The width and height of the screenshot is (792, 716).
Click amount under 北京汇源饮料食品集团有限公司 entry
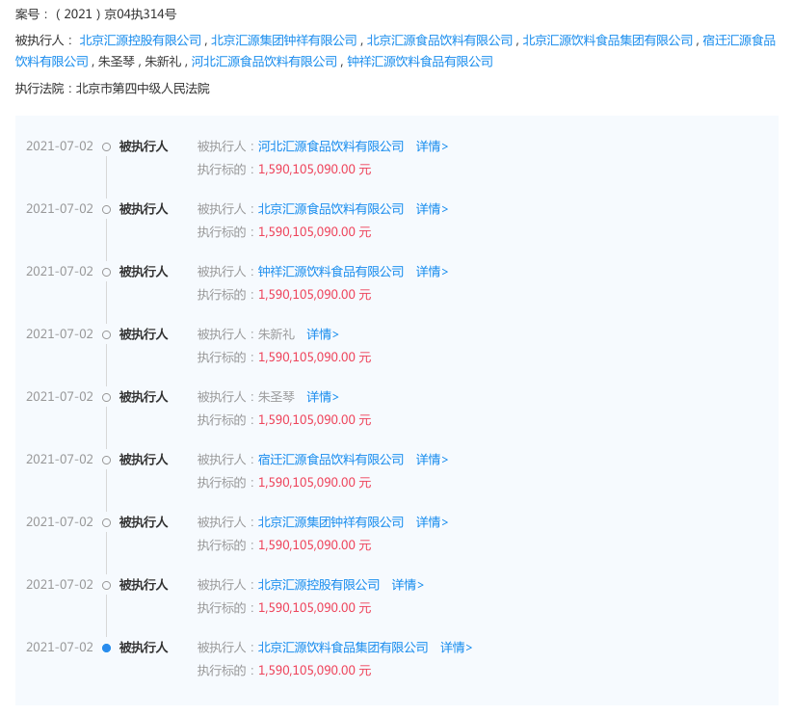click(x=315, y=671)
